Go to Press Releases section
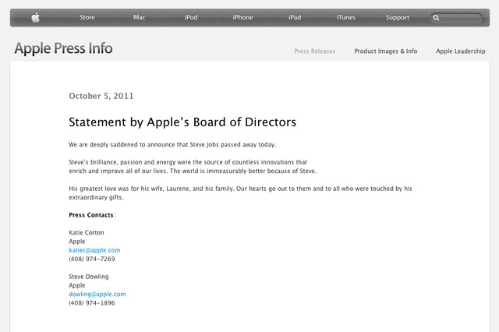Screen dimensions: 499x332 click(x=315, y=51)
